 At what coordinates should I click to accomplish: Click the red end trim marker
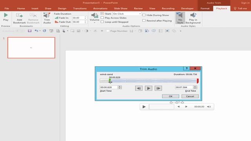(x=198, y=81)
